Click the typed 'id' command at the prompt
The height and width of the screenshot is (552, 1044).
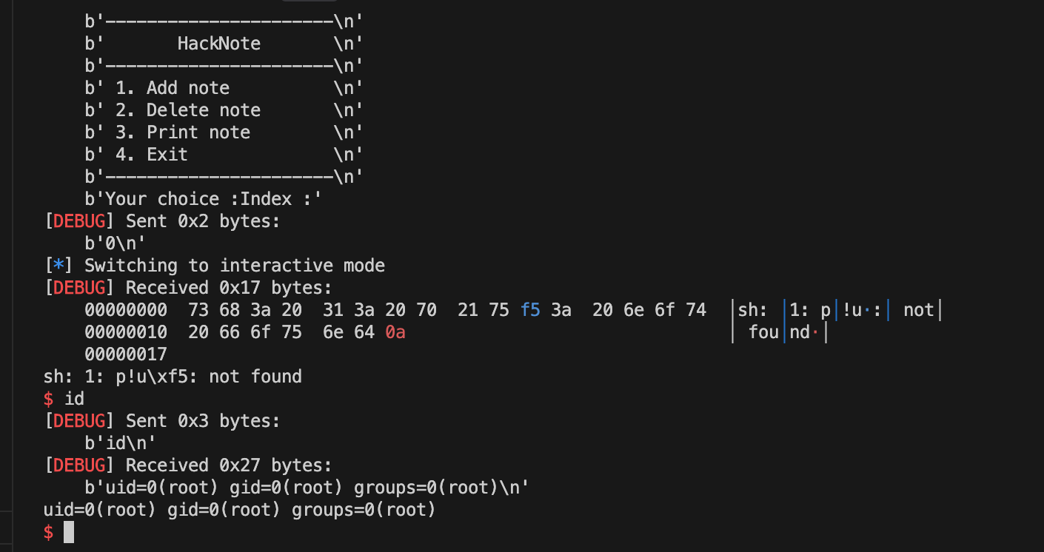pos(74,399)
